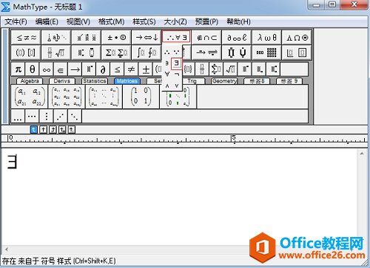
Task: Open the 大小(Z) menu
Action: point(175,22)
